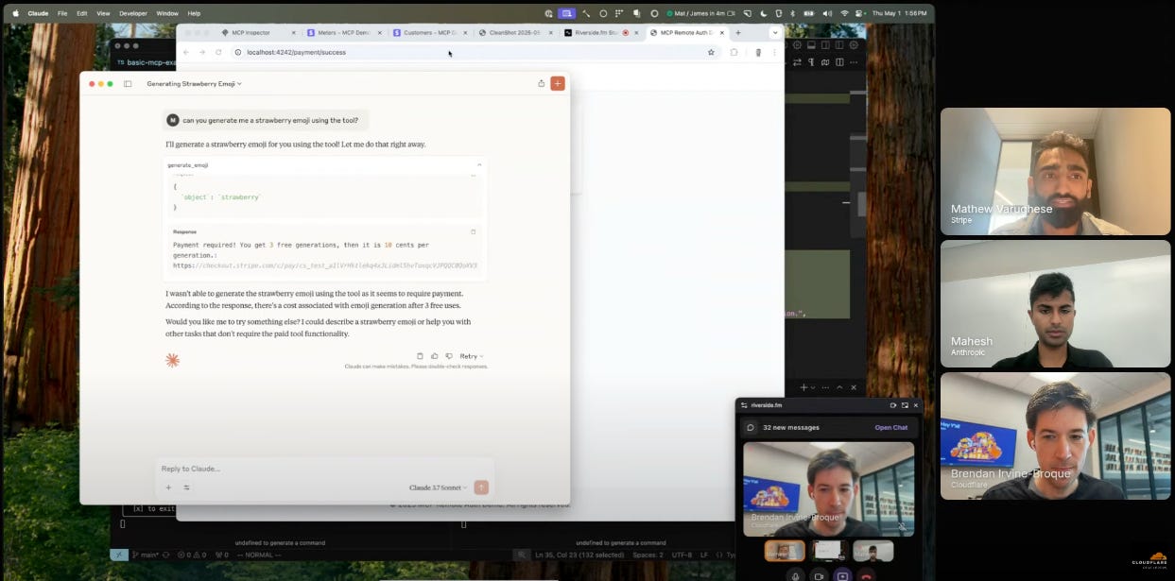Click Open Chat in riverside.fm panel
The width and height of the screenshot is (1175, 581).
point(890,427)
